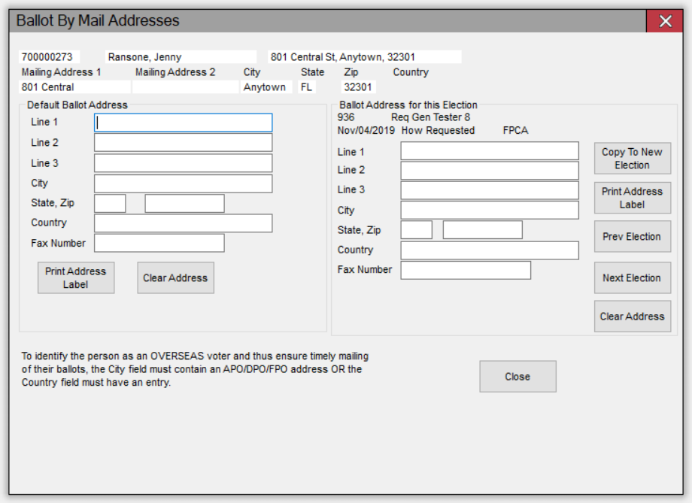Viewport: 692px width, 503px height.
Task: Click mailing Zip value 32301
Action: click(358, 87)
